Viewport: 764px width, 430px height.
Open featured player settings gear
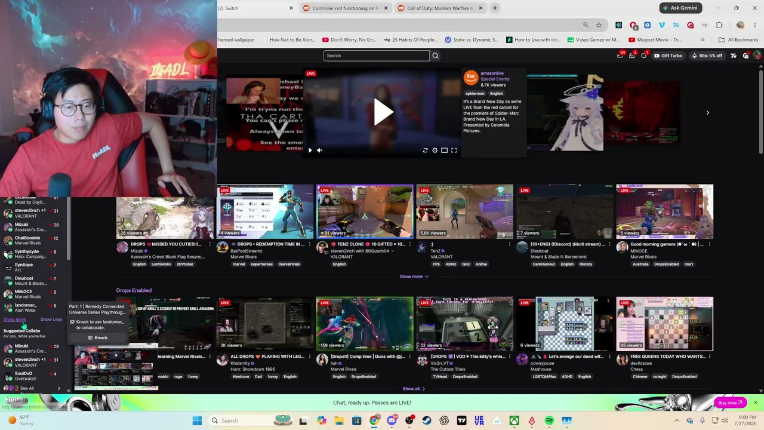(x=435, y=150)
